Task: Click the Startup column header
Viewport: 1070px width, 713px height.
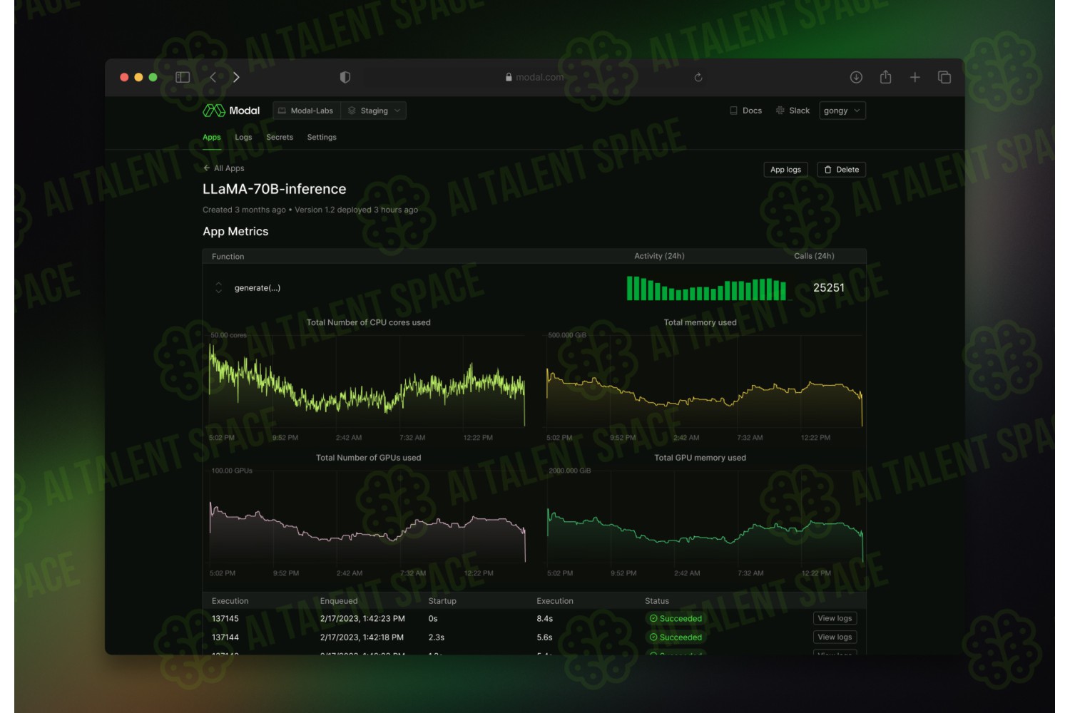Action: [x=442, y=601]
